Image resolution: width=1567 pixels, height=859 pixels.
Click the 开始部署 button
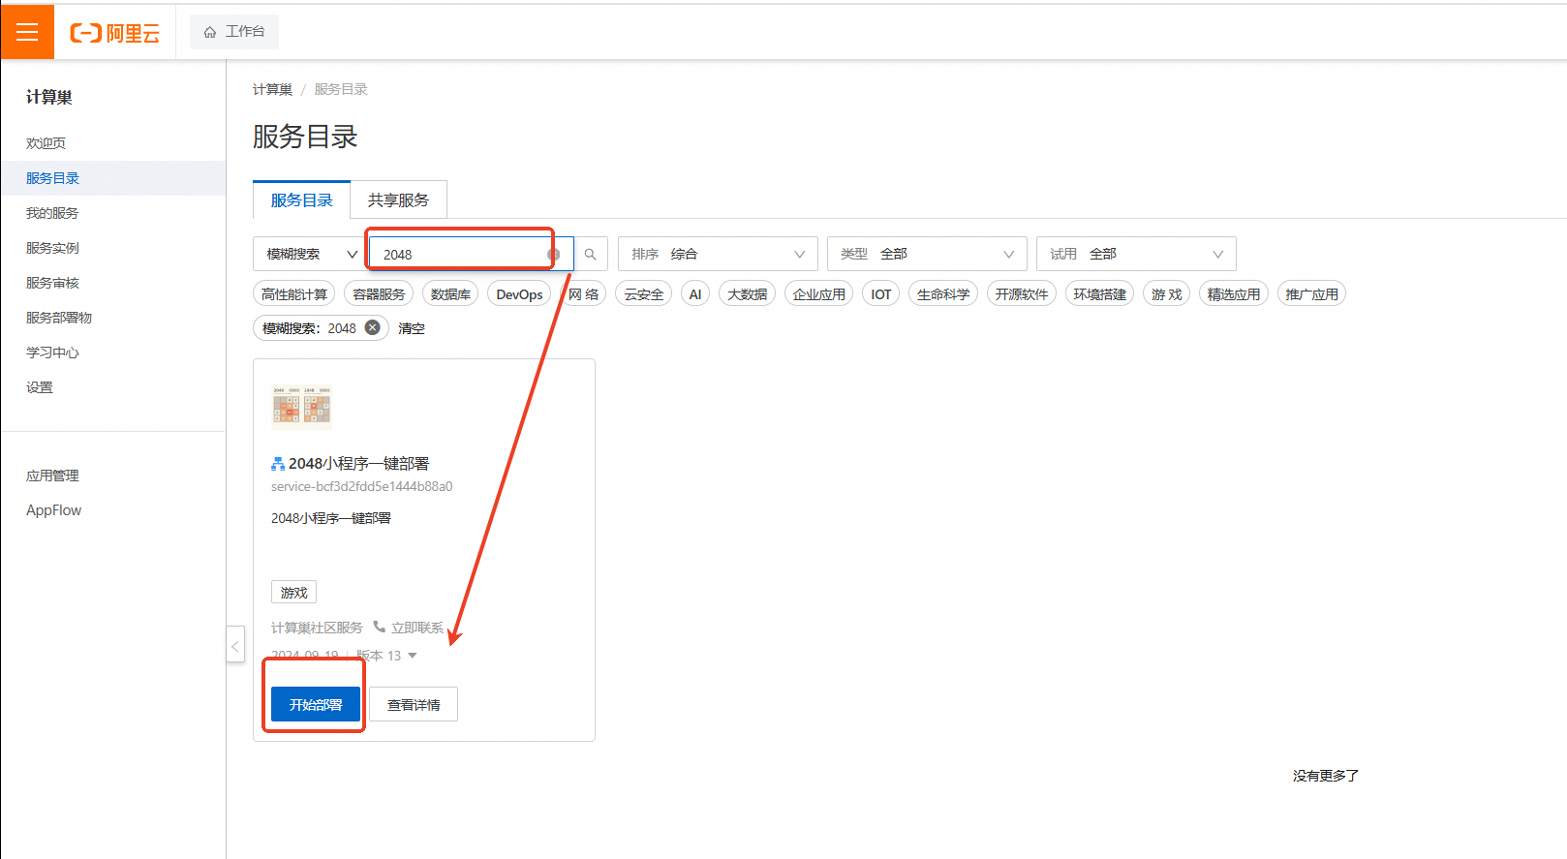[x=316, y=704]
